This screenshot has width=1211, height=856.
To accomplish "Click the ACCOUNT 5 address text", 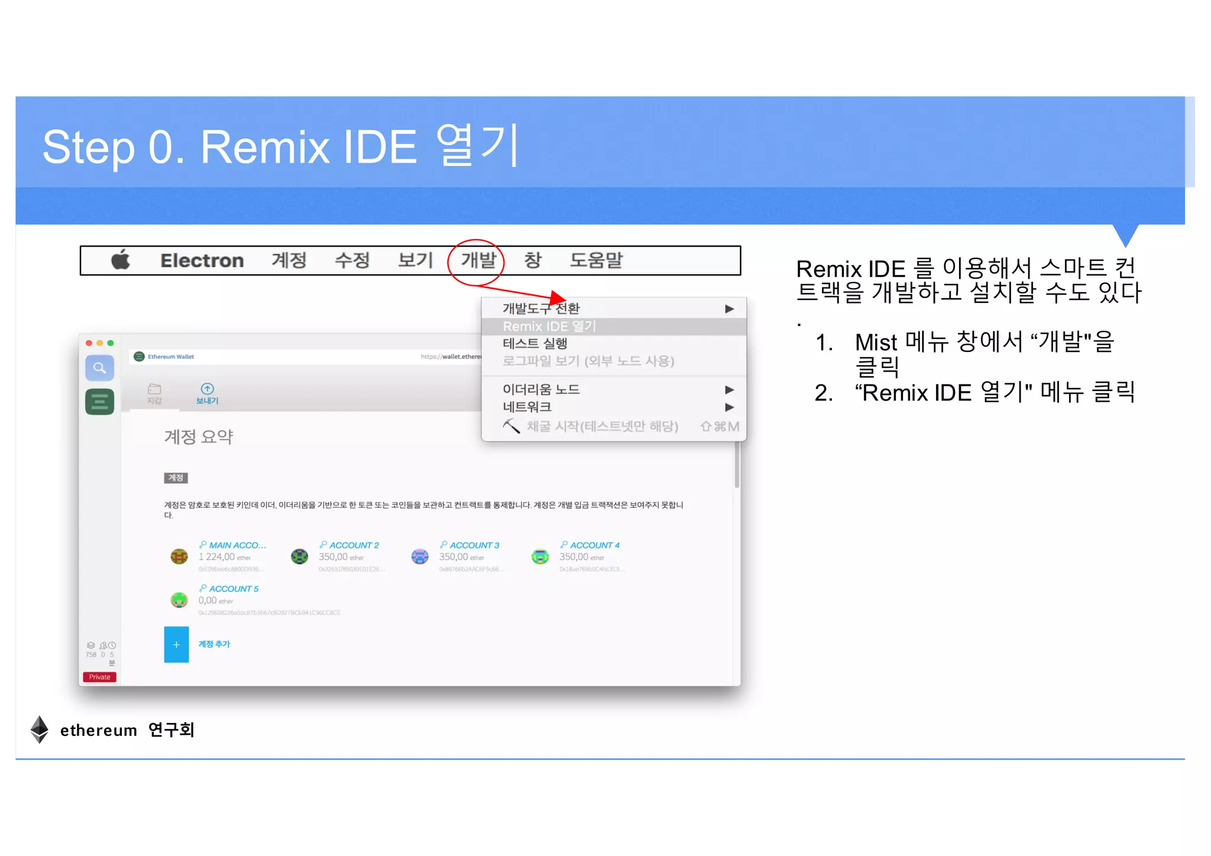I will point(269,613).
